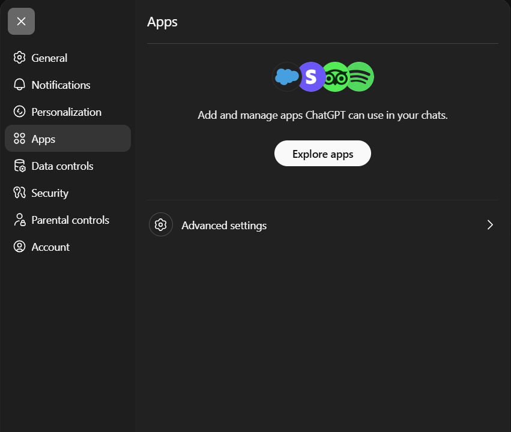Click the Salesforce cloud logo
The height and width of the screenshot is (432, 511).
(286, 76)
